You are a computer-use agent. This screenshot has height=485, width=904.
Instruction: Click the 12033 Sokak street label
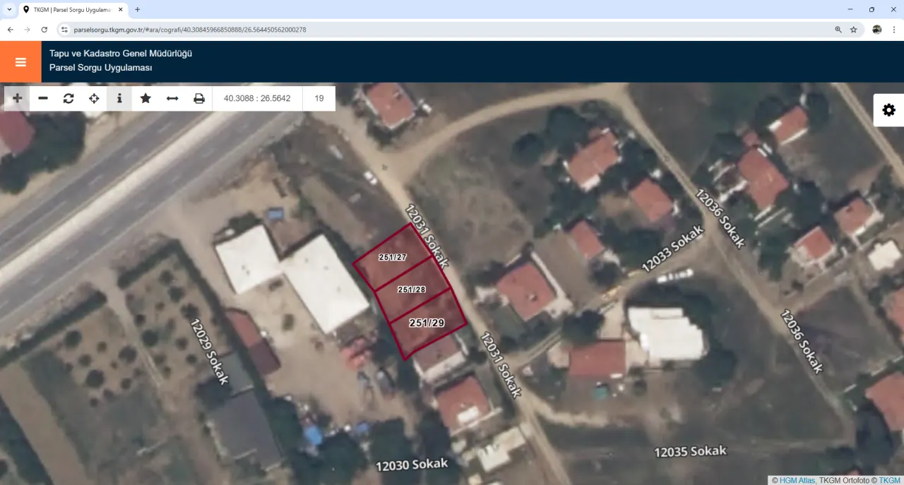coord(673,249)
